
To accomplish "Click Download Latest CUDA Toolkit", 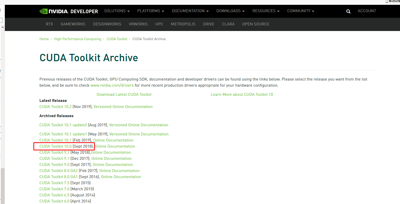I will pyautogui.click(x=124, y=95).
